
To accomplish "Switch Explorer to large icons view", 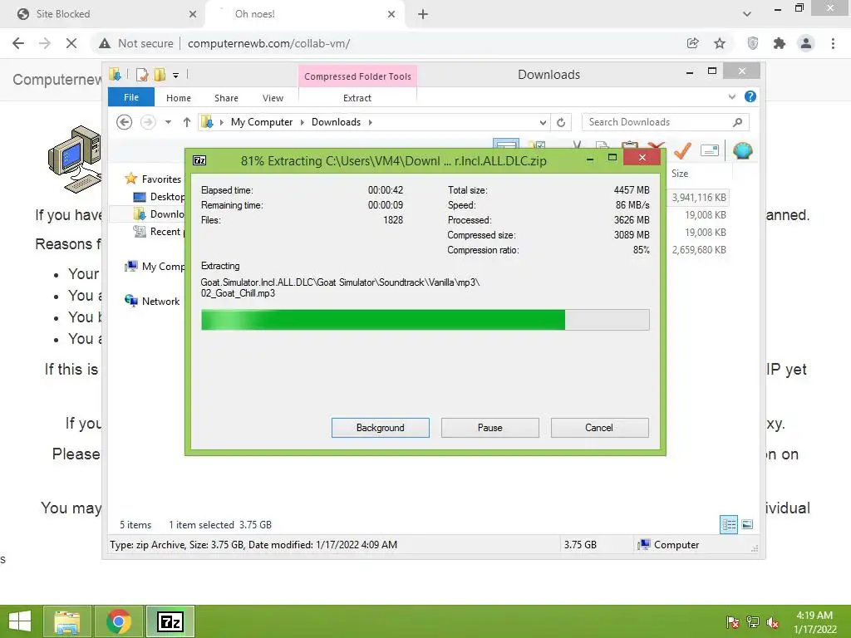I will pos(747,524).
